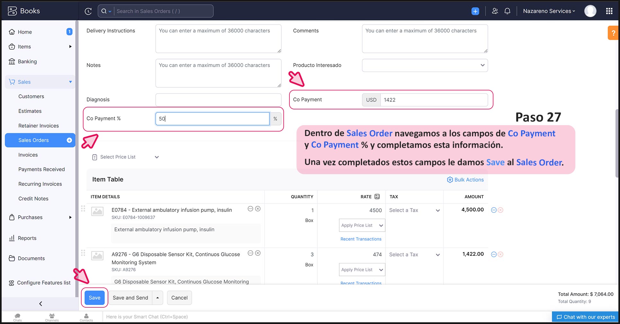Click the Diagnosis text field
Viewport: 620px width, 324px height.
point(218,100)
